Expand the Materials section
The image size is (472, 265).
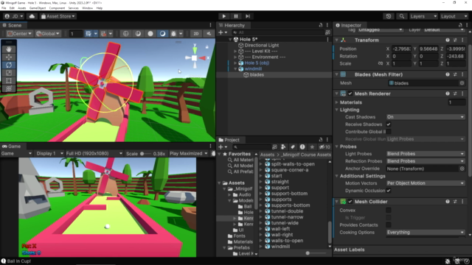[337, 102]
